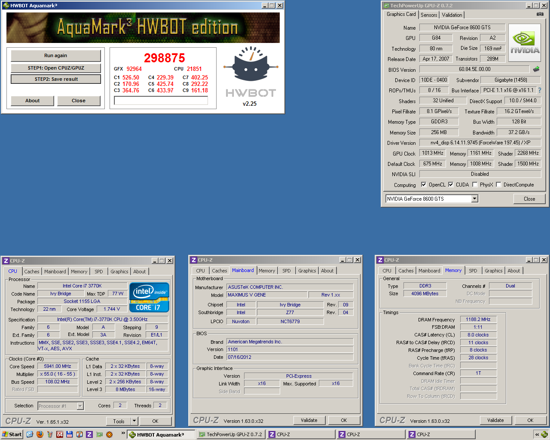This screenshot has height=440, width=550.
Task: Click Close button in HWBOT Aquamark
Action: (79, 101)
